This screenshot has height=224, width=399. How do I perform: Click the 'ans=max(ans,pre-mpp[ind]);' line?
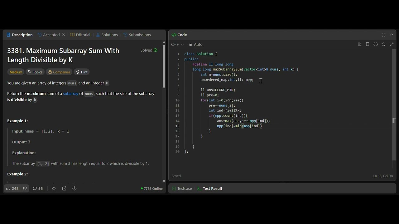click(243, 121)
